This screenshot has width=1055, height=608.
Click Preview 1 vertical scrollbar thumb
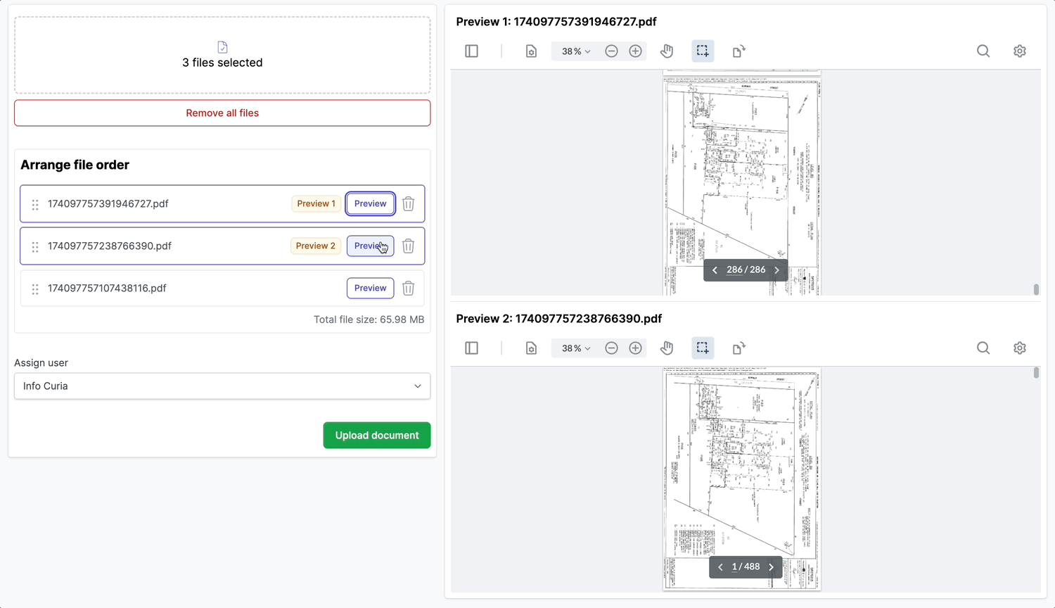tap(1036, 289)
